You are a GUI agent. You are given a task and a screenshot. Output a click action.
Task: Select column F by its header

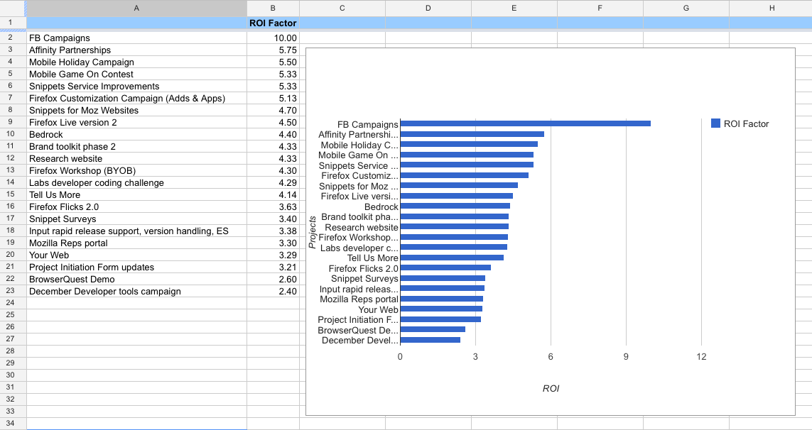pyautogui.click(x=600, y=9)
